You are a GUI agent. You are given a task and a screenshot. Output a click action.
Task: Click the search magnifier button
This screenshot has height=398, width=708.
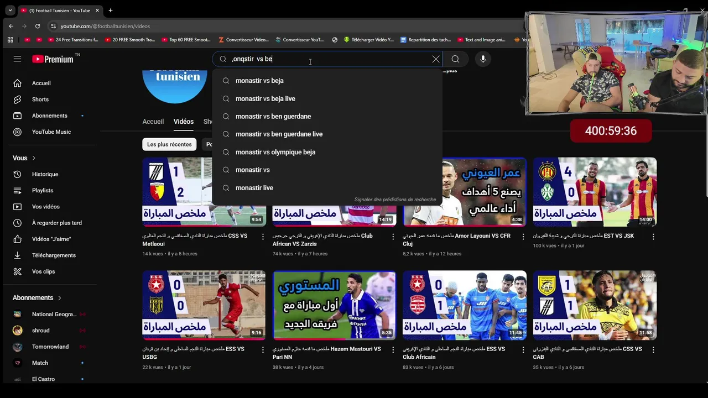pos(455,59)
